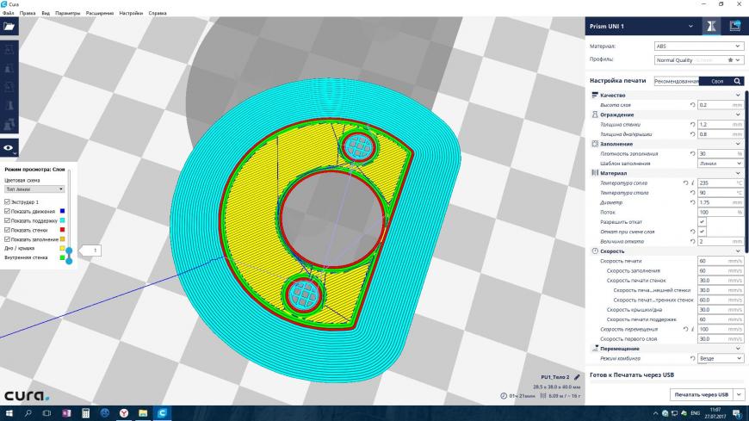The image size is (749, 421).
Task: Open the Настройки menu
Action: 131,14
